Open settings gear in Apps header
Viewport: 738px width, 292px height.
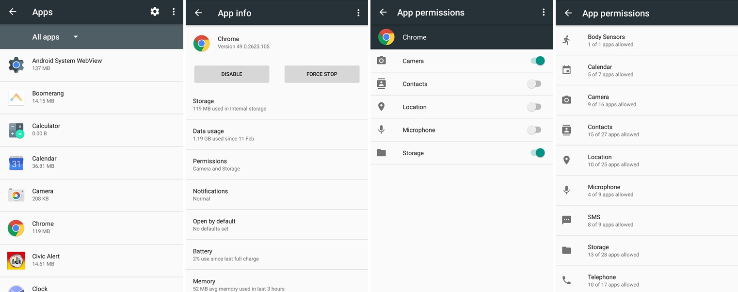click(155, 12)
